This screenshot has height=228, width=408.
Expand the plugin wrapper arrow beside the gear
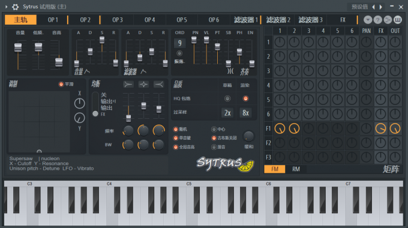point(6,7)
